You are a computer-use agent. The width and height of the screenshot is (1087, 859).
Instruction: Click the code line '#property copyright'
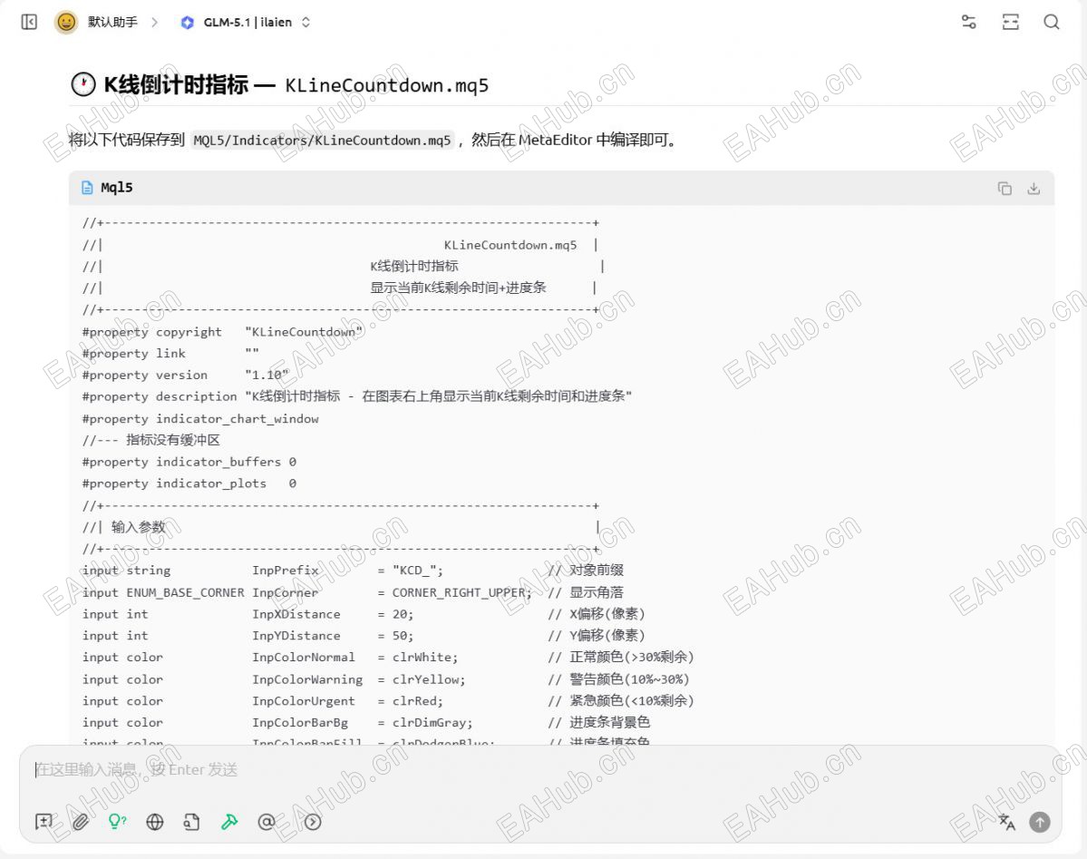click(222, 332)
